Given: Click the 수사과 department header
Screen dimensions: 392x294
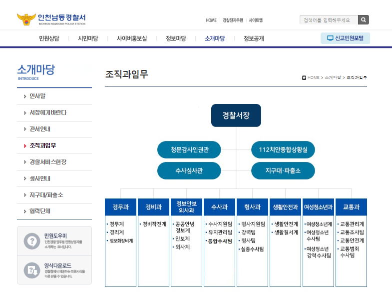Looking at the screenshot, I should 220,207.
